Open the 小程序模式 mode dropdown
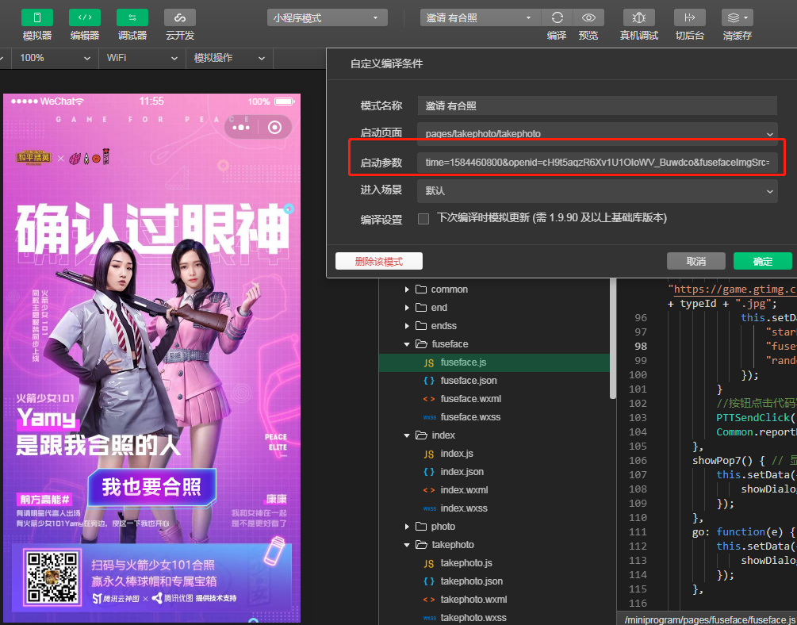Screen dimensions: 797x625 (328, 17)
